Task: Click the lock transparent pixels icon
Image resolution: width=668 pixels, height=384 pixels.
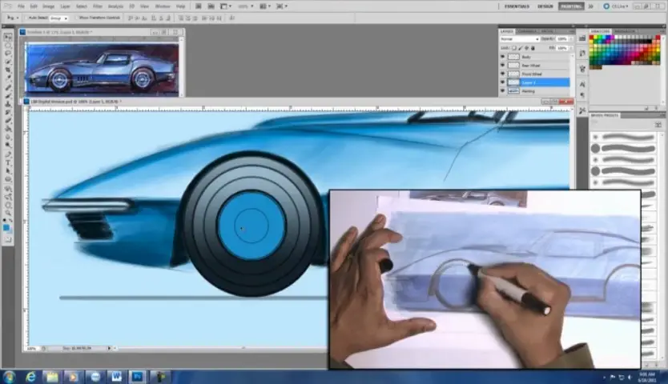Action: point(515,48)
